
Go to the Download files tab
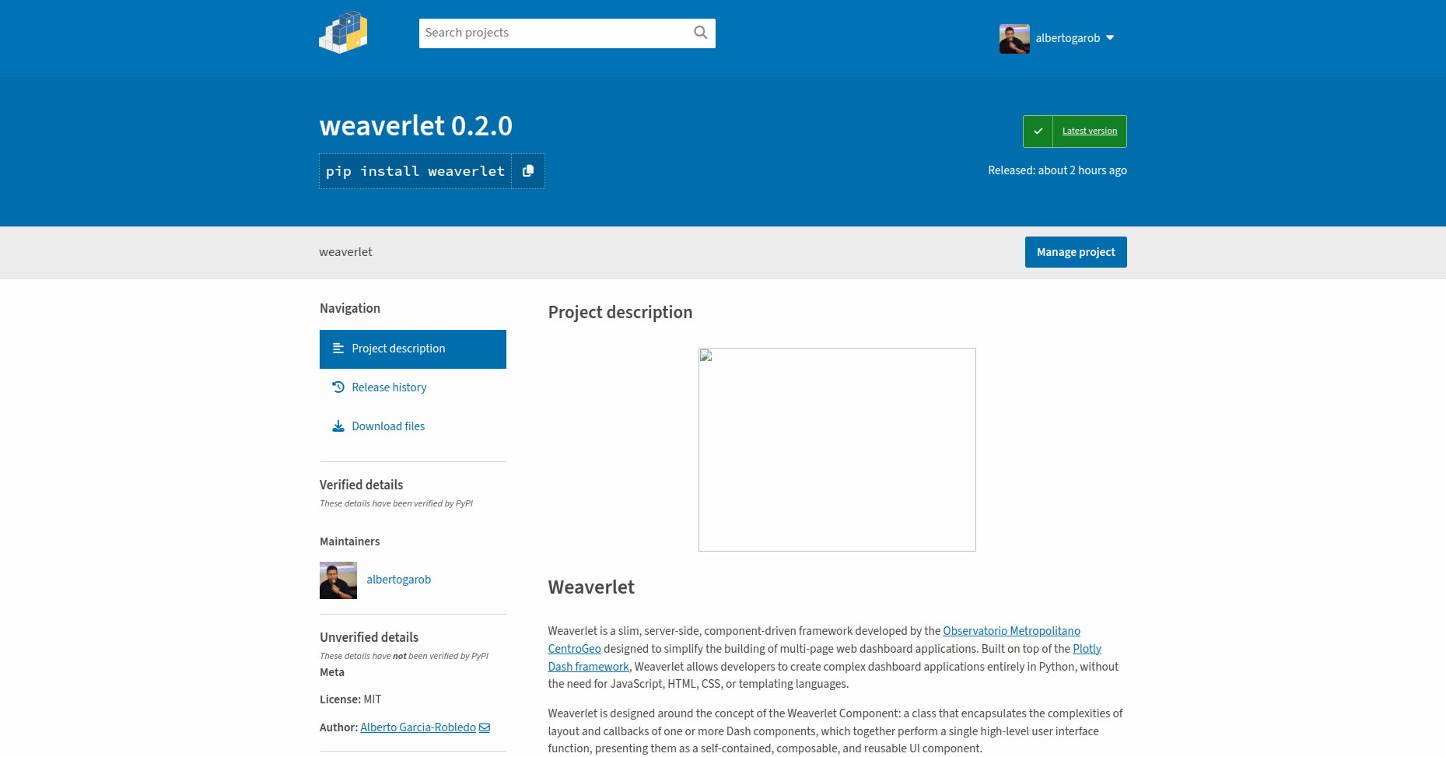coord(413,426)
